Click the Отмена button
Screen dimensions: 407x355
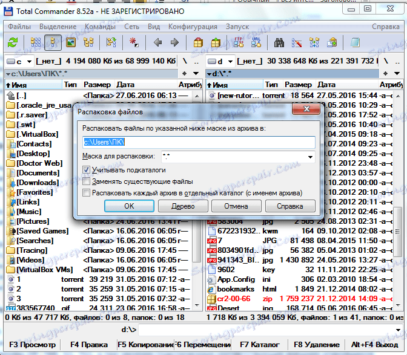[236, 206]
